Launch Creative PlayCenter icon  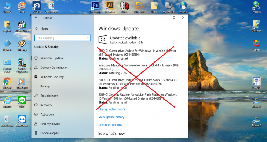click(x=22, y=66)
